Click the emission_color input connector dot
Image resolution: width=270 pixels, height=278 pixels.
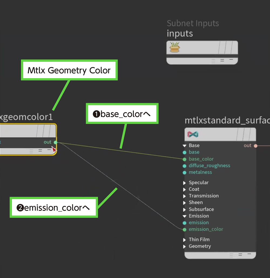[x=184, y=230]
